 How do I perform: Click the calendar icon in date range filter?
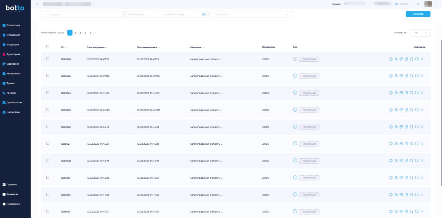[204, 14]
